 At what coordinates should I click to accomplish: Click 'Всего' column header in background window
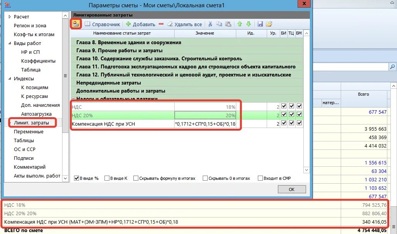pos(363,94)
